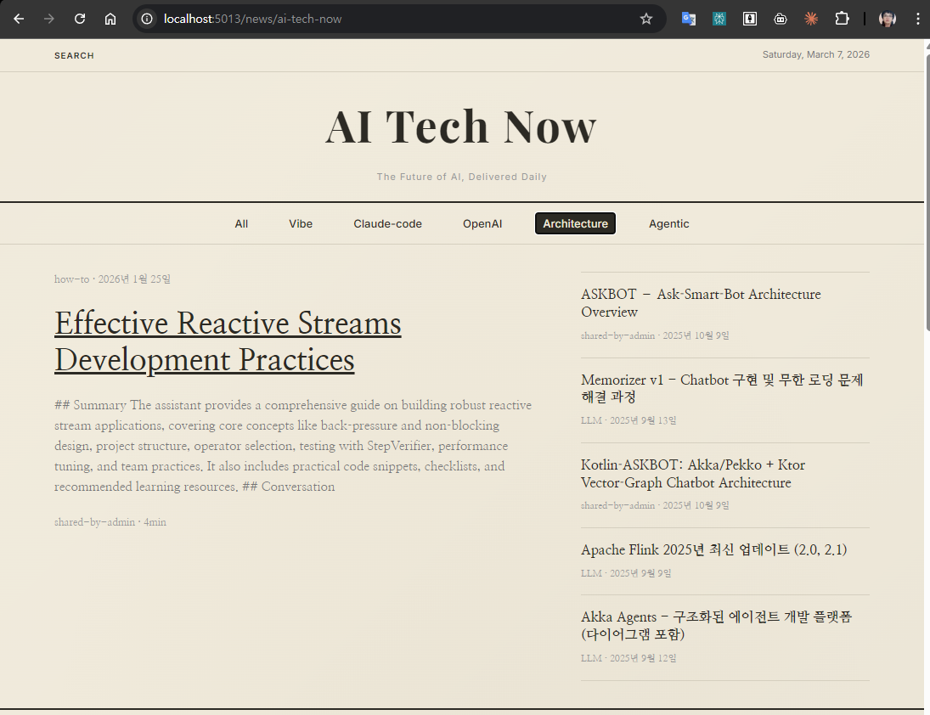Screen dimensions: 930x715
Task: Click the browser back arrow
Action: (19, 19)
